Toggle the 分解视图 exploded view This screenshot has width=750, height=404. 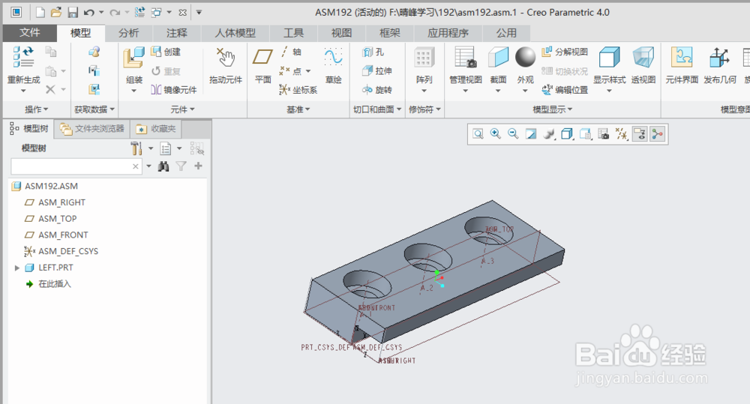click(565, 52)
